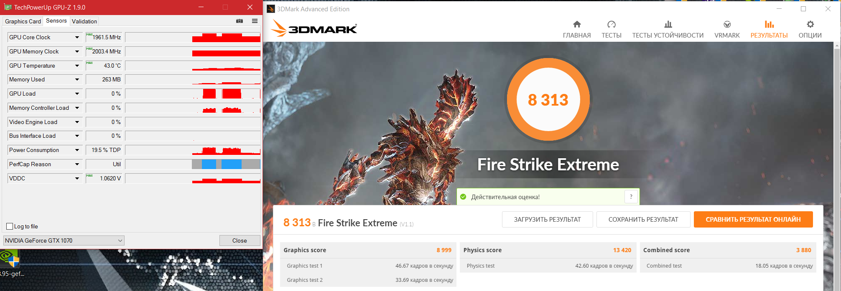Screen dimensions: 841x291
Task: Open the GPU-Z hamburger menu
Action: [x=255, y=21]
